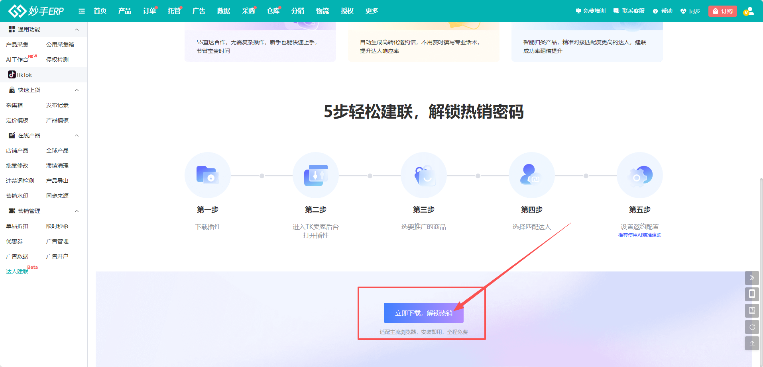Open 发布记录 in the sidebar
763x367 pixels.
tap(57, 105)
